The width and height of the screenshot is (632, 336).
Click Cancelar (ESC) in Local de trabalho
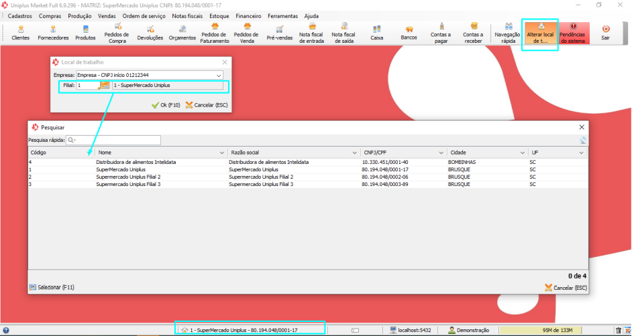207,105
